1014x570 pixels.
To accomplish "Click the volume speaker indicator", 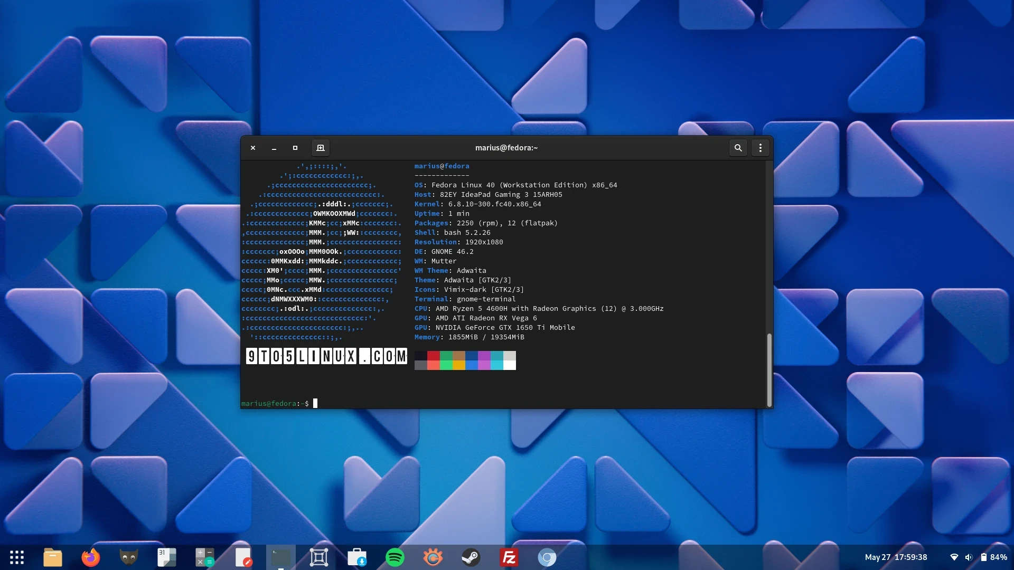I will point(968,557).
